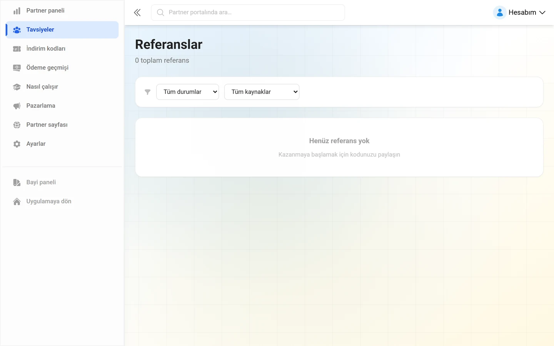This screenshot has height=346, width=554.
Task: Open the Tüm kaynaklar dropdown
Action: pos(262,92)
